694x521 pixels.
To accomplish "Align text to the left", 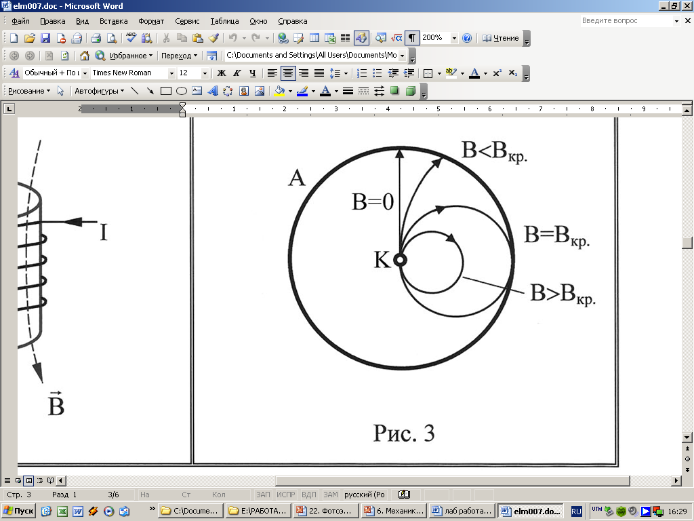I will pyautogui.click(x=272, y=73).
